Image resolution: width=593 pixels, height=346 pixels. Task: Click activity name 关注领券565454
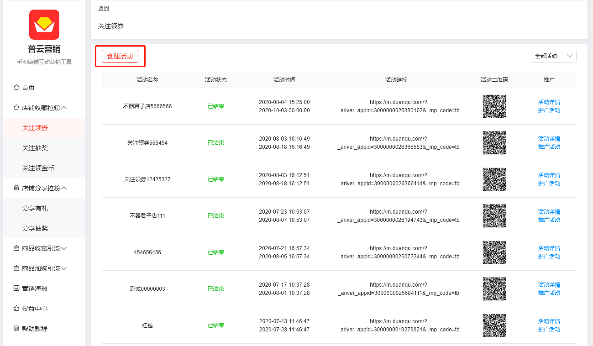pos(147,143)
